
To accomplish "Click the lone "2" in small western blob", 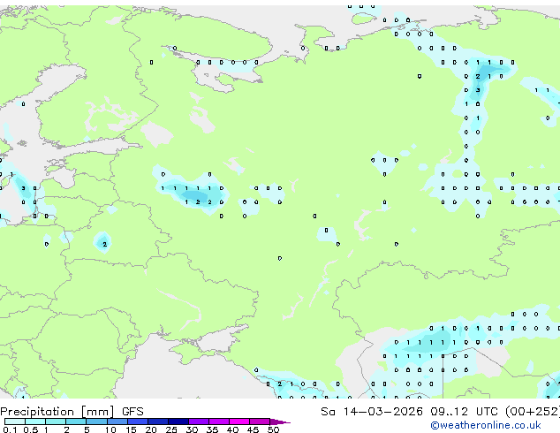I will click(x=104, y=245).
